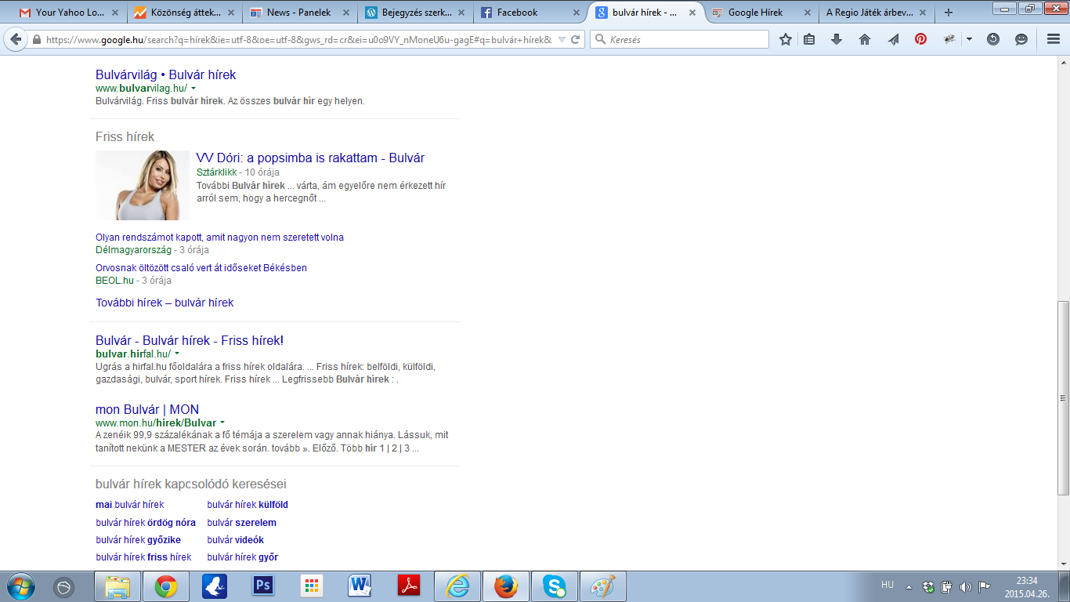Expand the arrow next to bulvar.hirfal.hu

point(177,354)
